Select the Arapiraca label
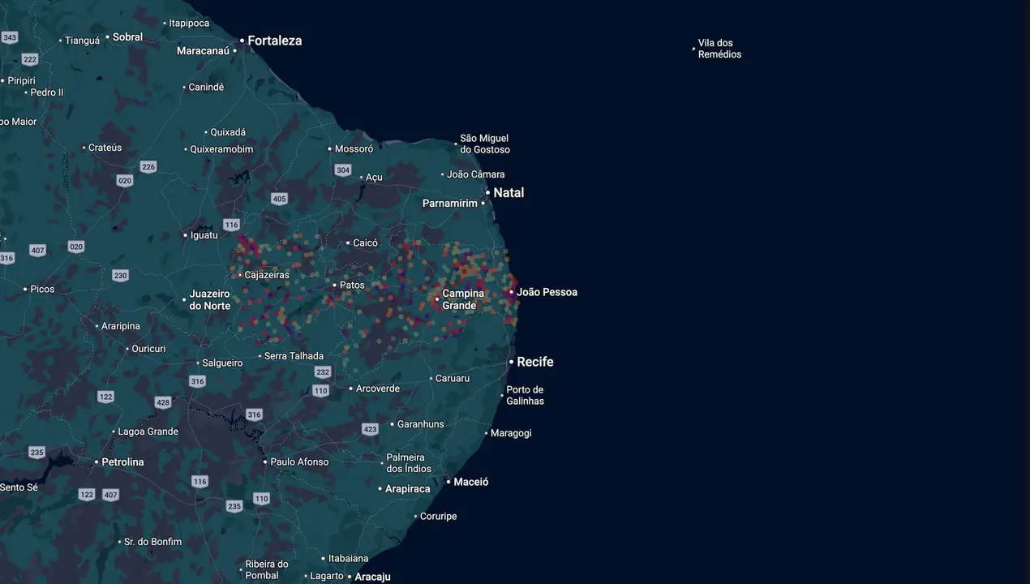The image size is (1030, 584). click(x=407, y=489)
